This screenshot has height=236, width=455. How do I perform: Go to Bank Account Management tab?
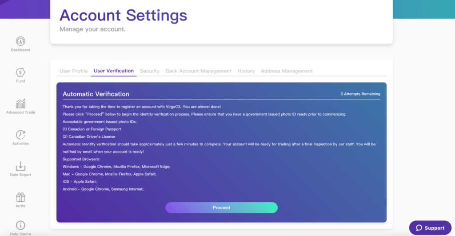(198, 71)
